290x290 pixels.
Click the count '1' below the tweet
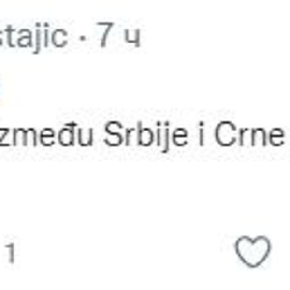point(10,253)
